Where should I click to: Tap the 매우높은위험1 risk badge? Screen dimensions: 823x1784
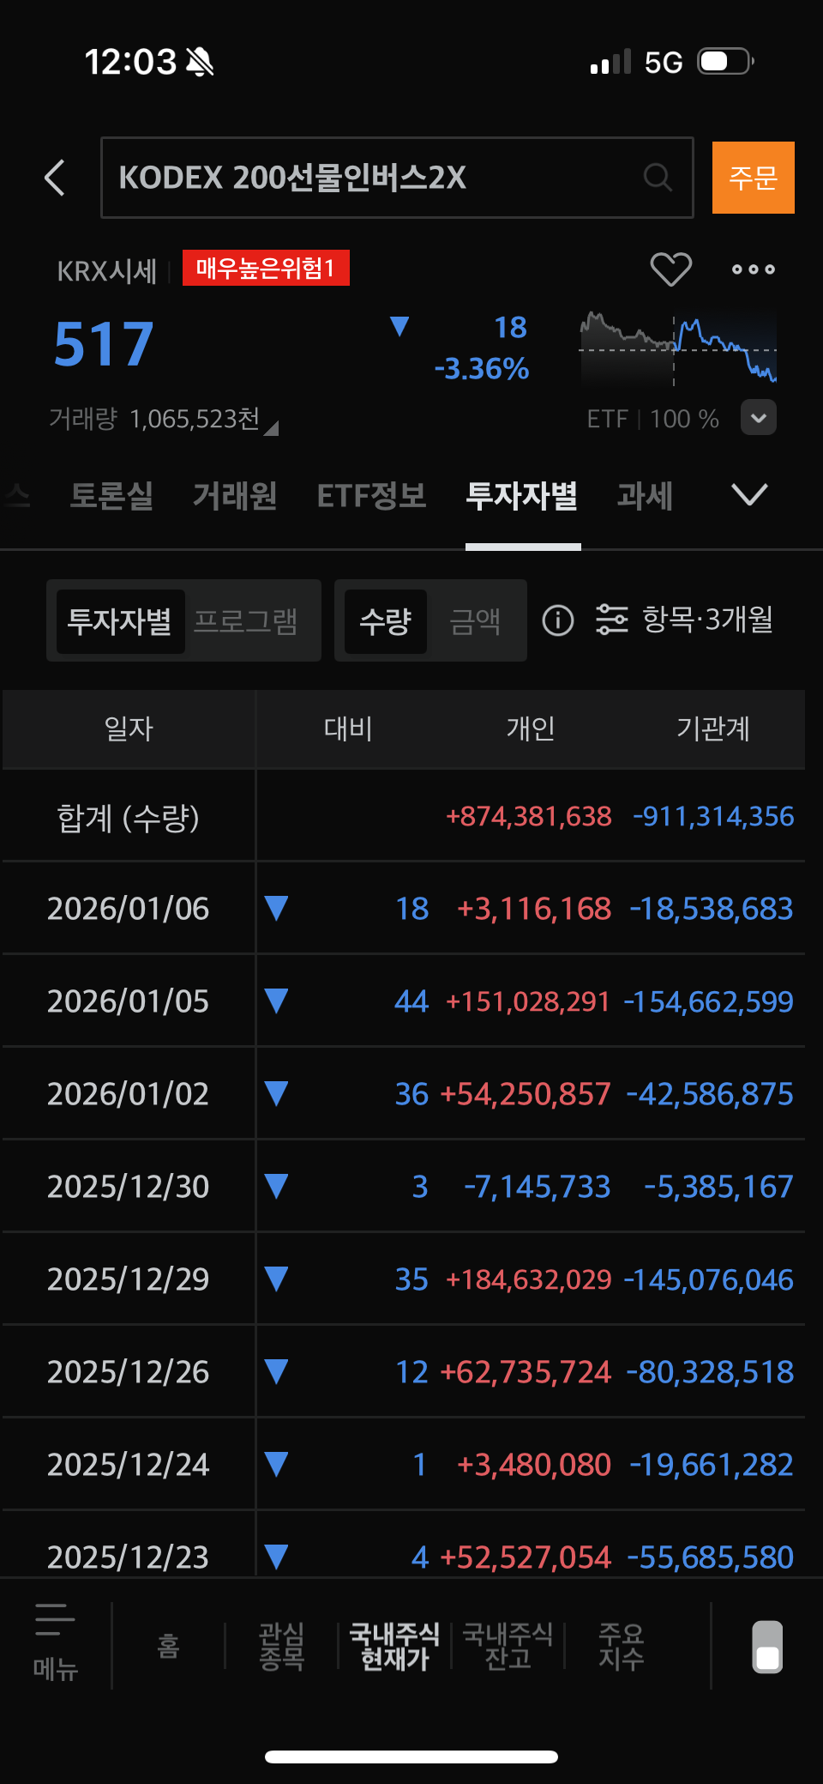pyautogui.click(x=266, y=269)
